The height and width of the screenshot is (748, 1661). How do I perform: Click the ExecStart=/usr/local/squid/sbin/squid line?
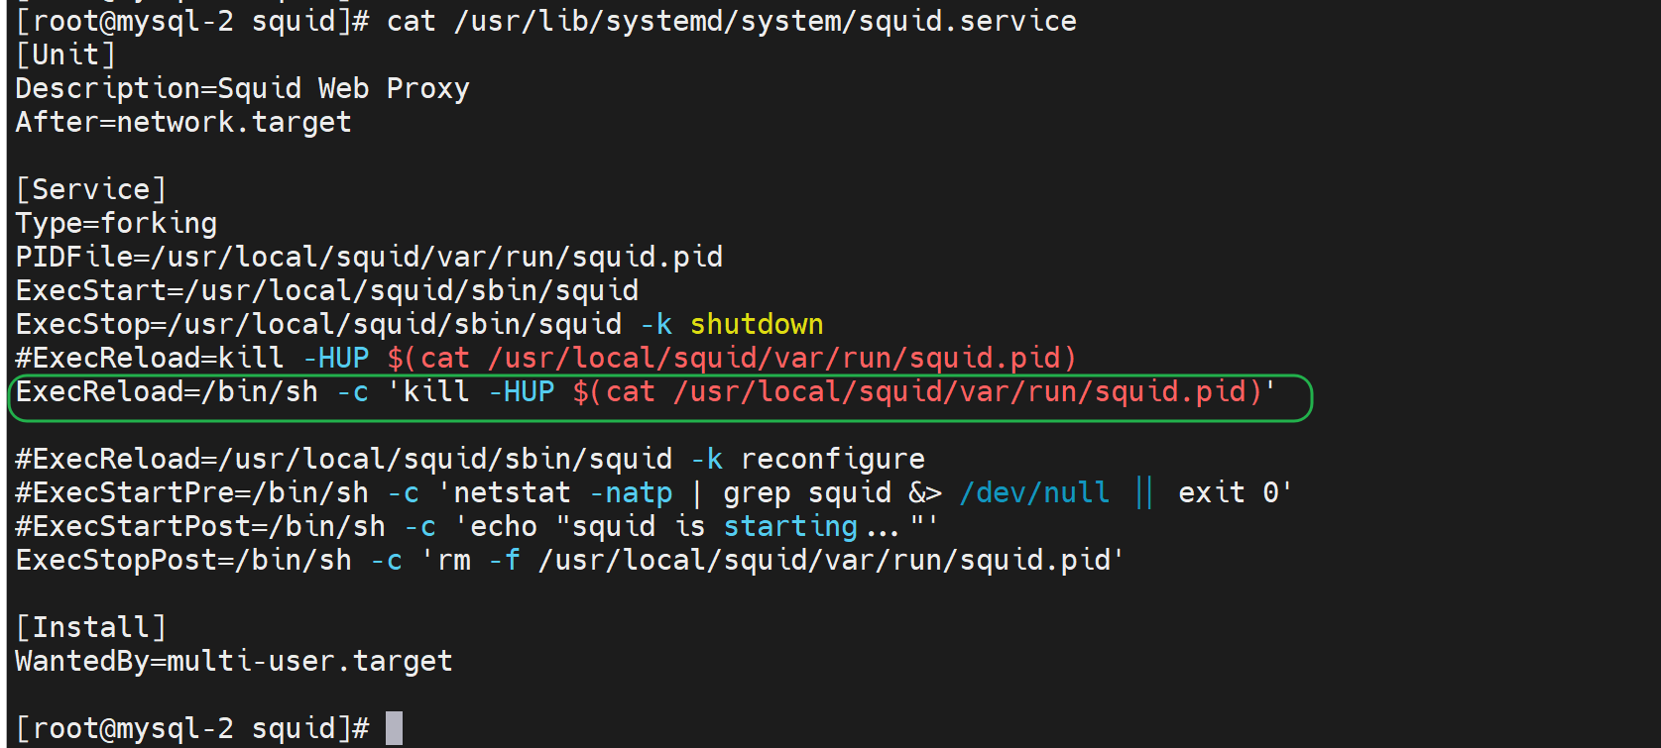pyautogui.click(x=327, y=290)
